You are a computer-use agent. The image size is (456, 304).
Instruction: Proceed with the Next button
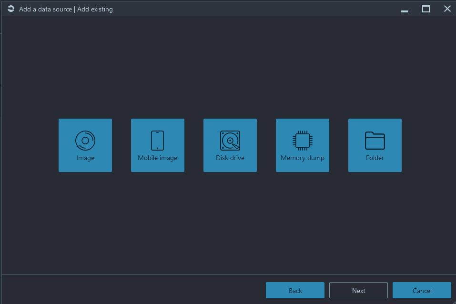[x=359, y=290]
